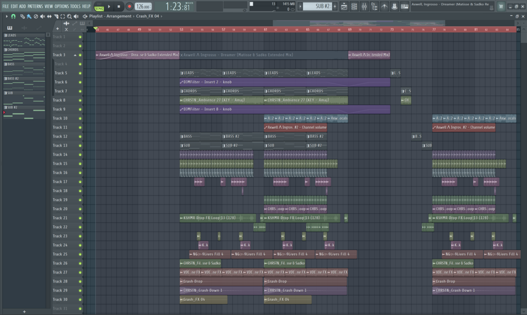Select the Paint brush tool
The image size is (527, 315).
(x=29, y=16)
